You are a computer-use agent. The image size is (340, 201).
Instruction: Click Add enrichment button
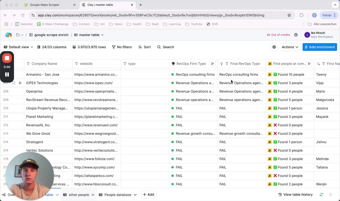pyautogui.click(x=320, y=47)
